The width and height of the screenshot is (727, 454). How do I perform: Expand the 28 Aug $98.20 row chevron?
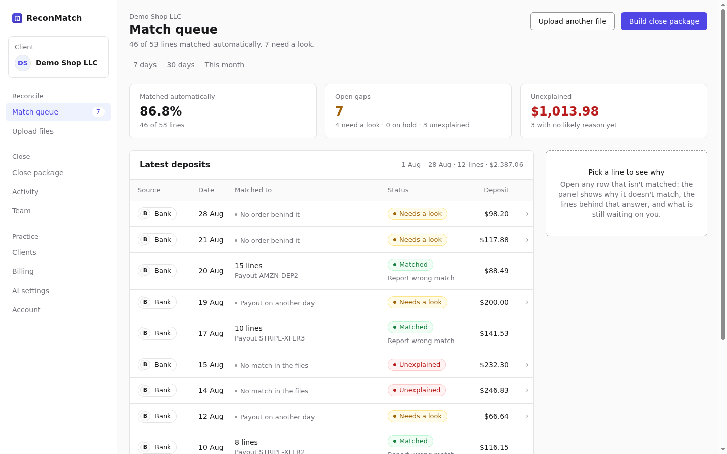(x=527, y=214)
